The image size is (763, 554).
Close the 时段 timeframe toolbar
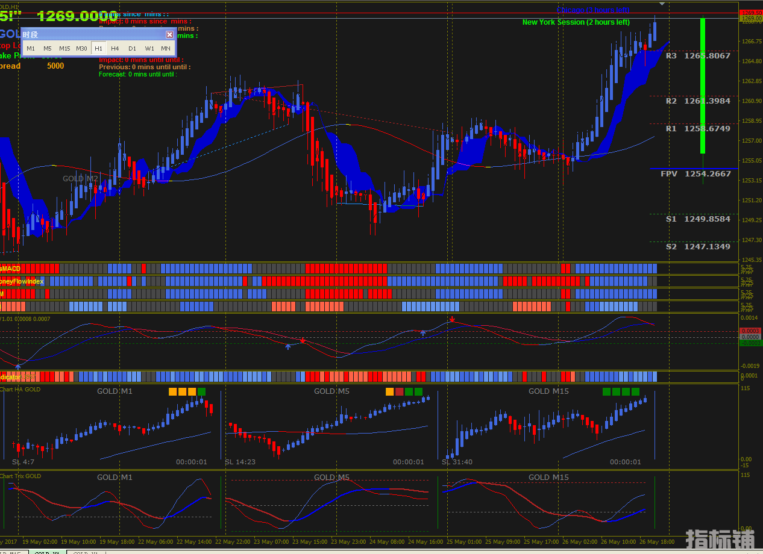[x=169, y=34]
